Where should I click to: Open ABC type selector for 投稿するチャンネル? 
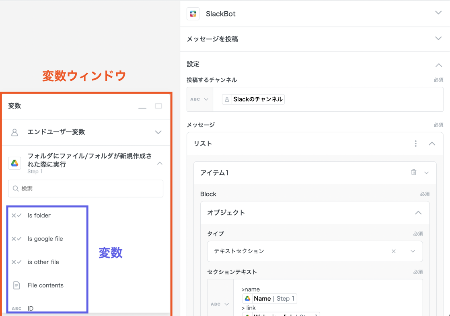pos(199,99)
